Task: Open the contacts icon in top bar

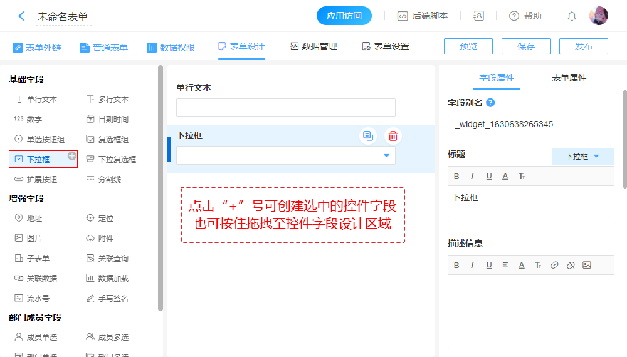Action: [x=478, y=16]
